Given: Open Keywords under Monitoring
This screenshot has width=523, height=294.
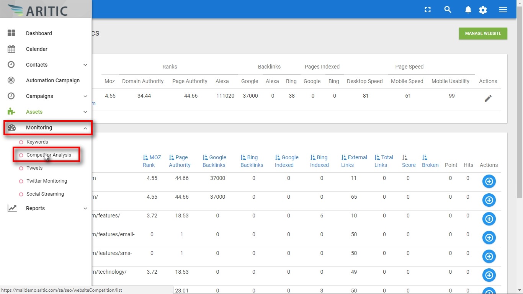Looking at the screenshot, I should click(37, 142).
